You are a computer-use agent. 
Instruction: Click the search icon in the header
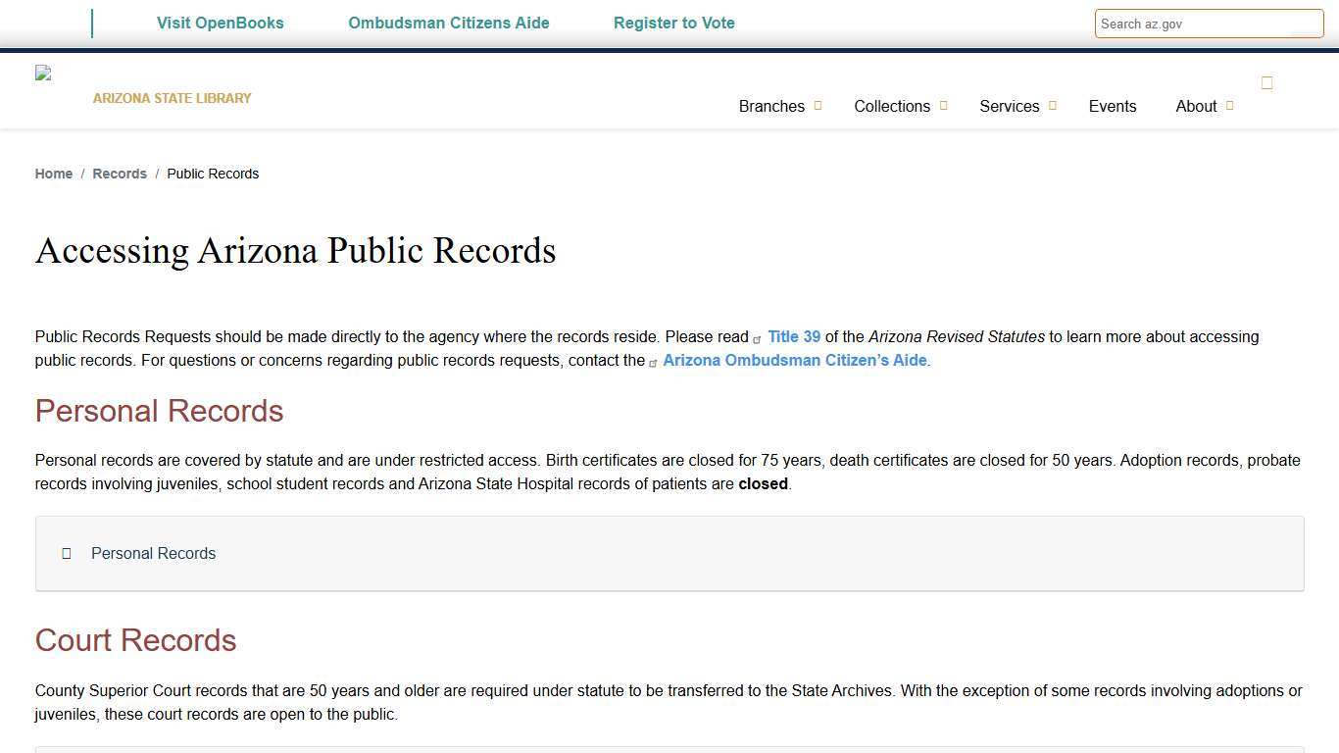click(1266, 82)
